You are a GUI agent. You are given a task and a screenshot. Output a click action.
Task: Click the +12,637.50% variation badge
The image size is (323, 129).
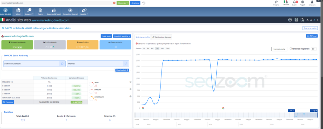76,102
